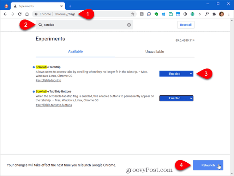Click the page scrollbar down arrow

(232, 174)
